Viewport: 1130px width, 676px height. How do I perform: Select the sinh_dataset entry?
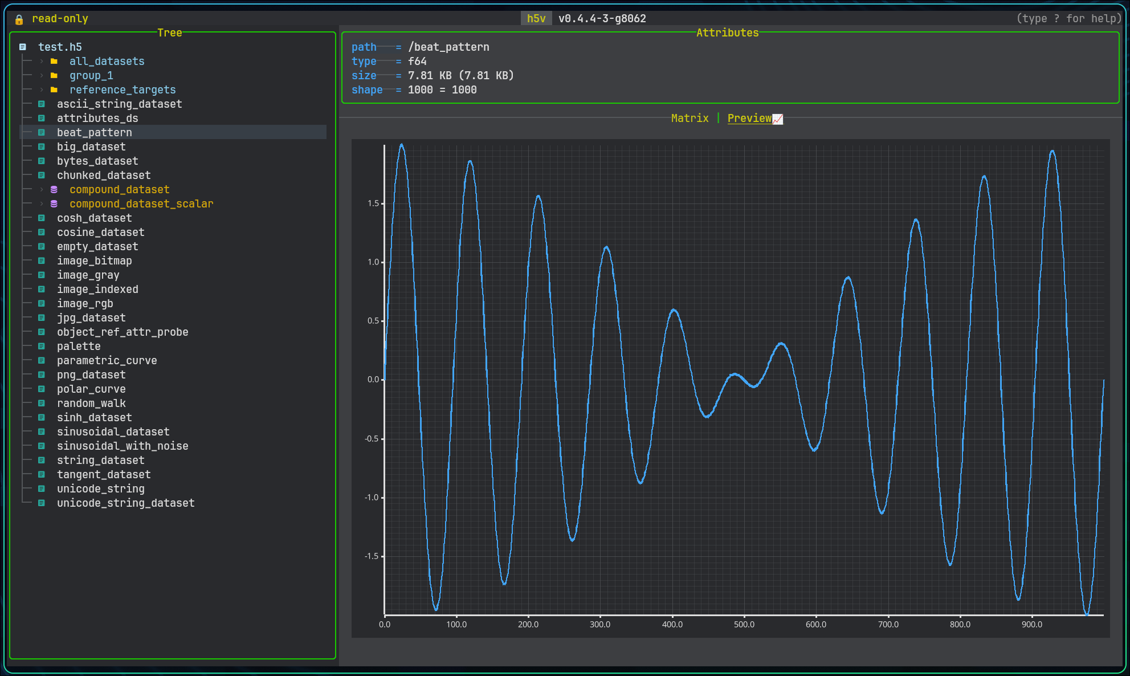click(95, 417)
